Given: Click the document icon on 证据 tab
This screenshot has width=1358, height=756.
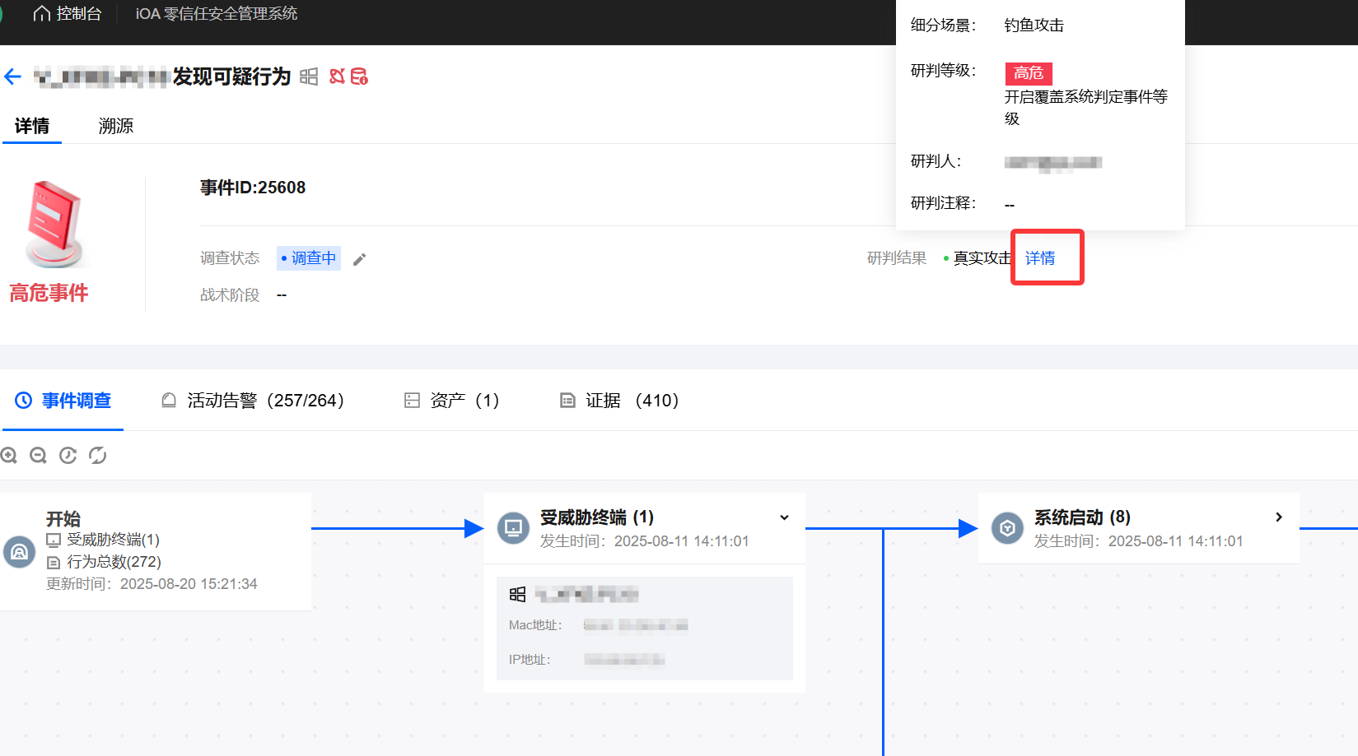Looking at the screenshot, I should click(567, 401).
